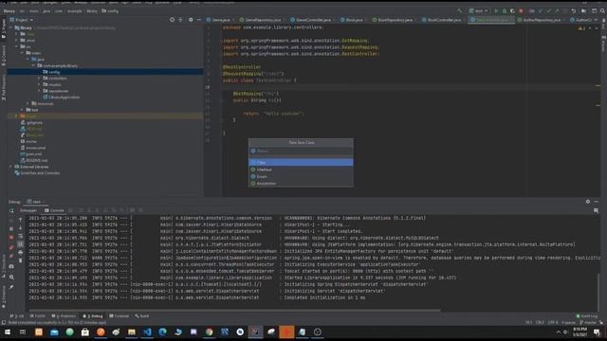Click the Build project hammer icon
The image size is (607, 341).
pyautogui.click(x=460, y=10)
